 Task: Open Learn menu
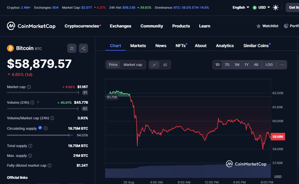[x=205, y=26]
